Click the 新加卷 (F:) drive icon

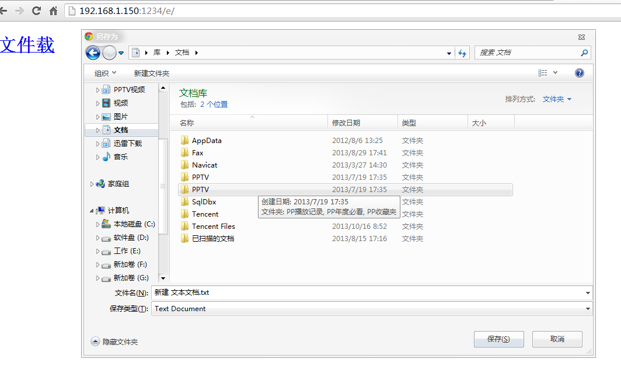point(106,265)
